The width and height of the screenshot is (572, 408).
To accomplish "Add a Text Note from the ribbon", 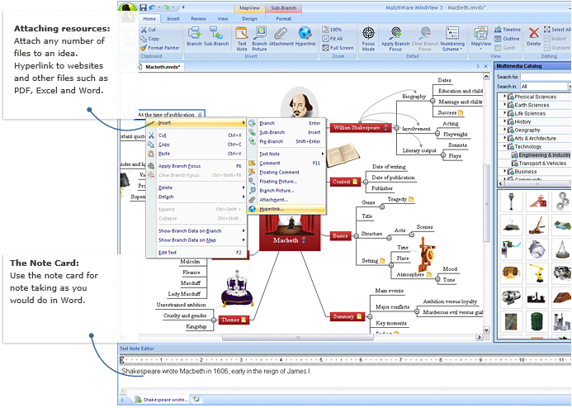I will (x=242, y=39).
